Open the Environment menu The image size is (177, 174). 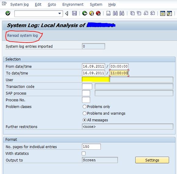click(73, 5)
